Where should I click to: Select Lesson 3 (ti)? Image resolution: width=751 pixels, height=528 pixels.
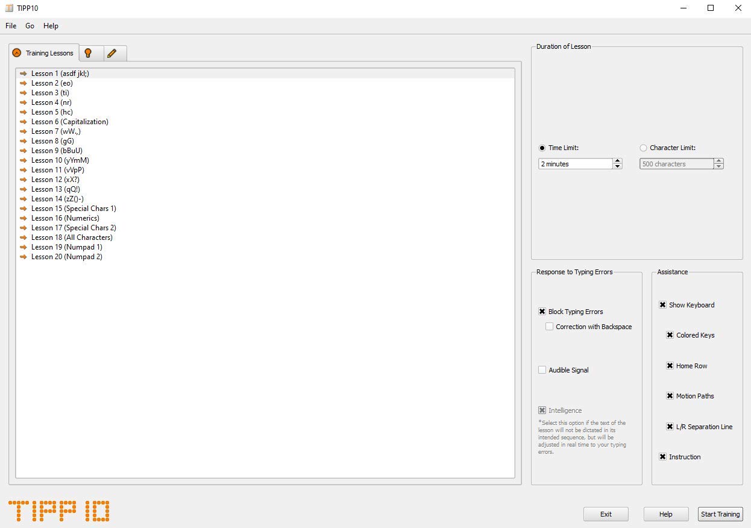point(265,93)
